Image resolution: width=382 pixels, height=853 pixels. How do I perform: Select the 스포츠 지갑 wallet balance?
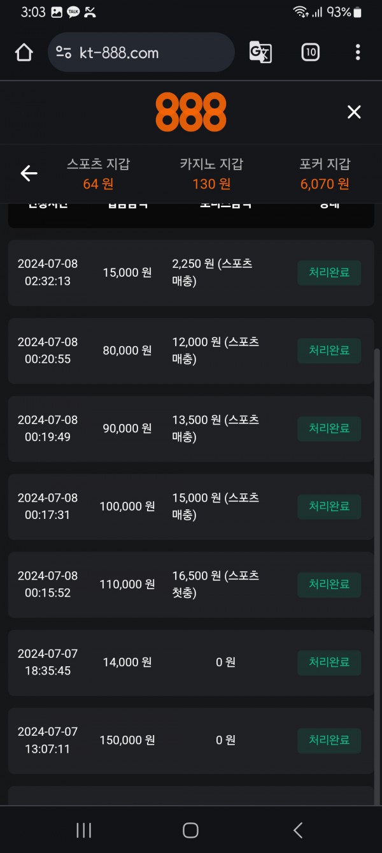point(98,174)
